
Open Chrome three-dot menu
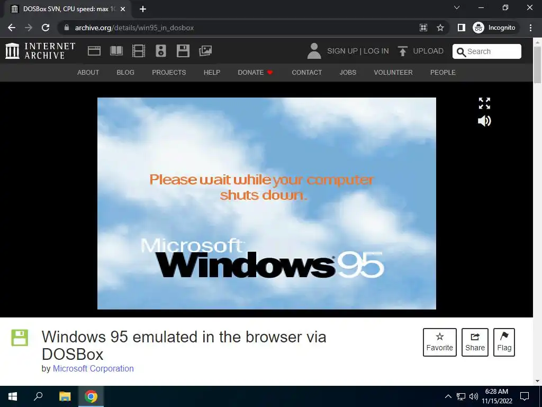[x=530, y=28]
